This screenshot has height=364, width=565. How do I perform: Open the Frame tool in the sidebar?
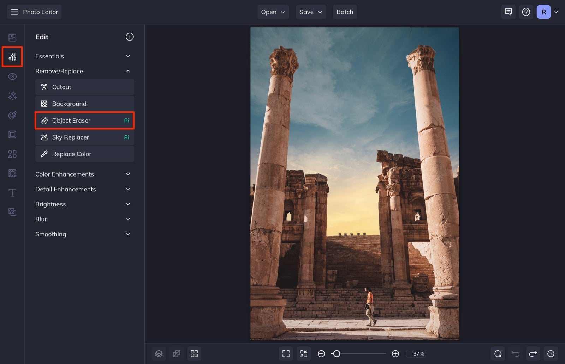tap(12, 134)
